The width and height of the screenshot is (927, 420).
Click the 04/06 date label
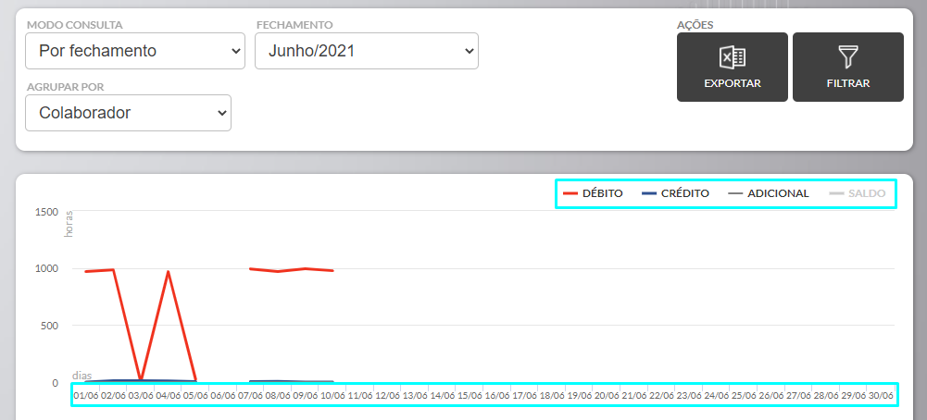169,395
